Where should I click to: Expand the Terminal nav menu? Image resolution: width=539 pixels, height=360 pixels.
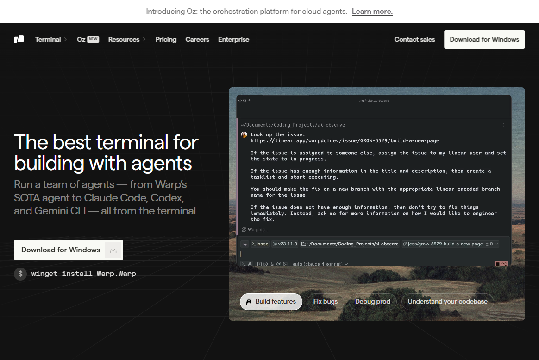click(51, 39)
